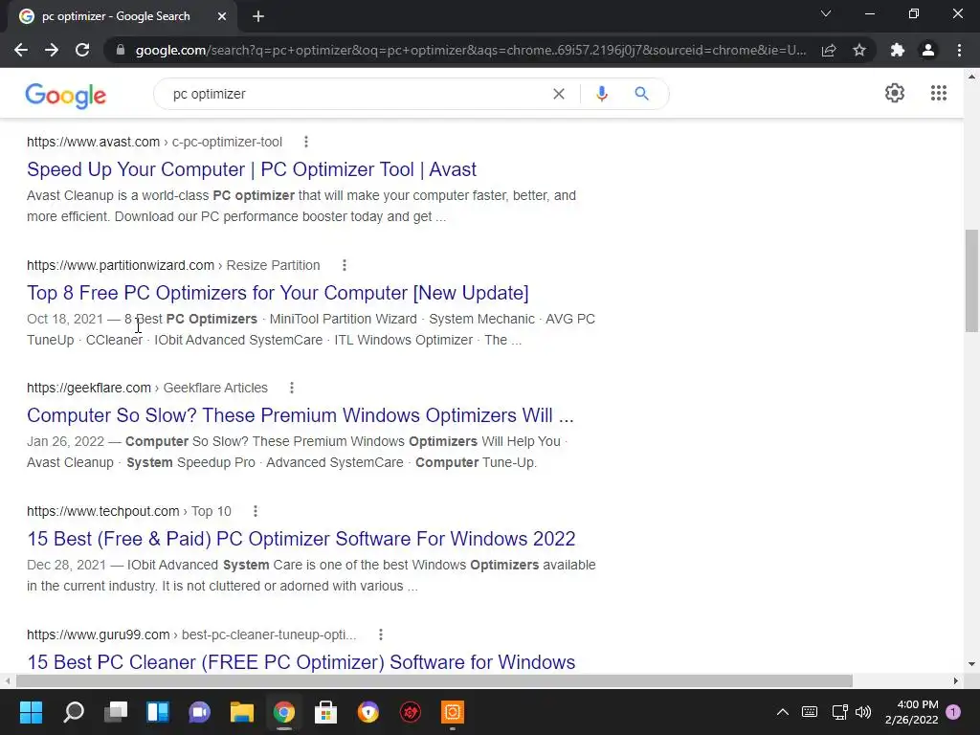980x735 pixels.
Task: Open the Chat app on taskbar
Action: (199, 712)
